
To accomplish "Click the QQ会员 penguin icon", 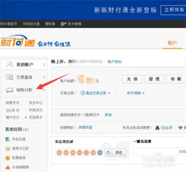I will pos(157,127).
